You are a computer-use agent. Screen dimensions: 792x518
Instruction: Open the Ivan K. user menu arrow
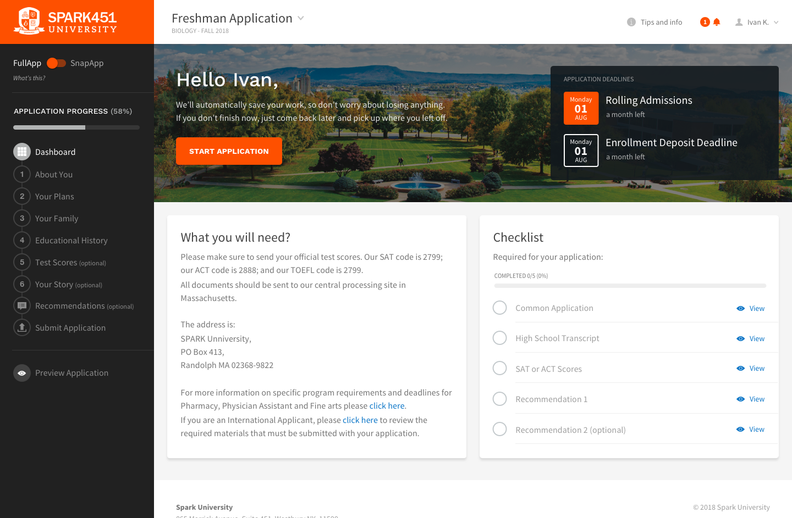[x=776, y=23]
